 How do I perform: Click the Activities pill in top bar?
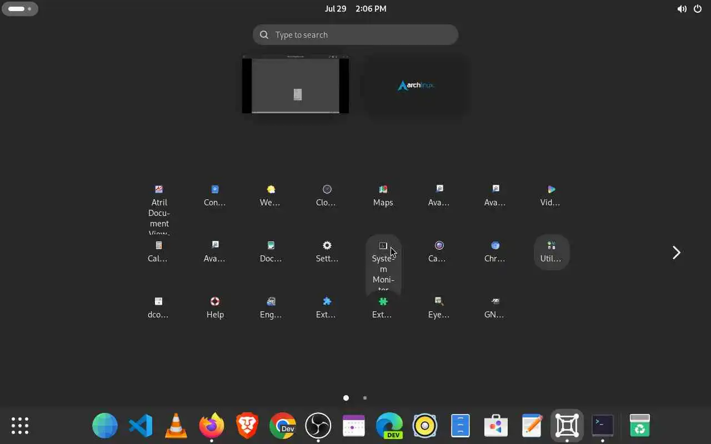20,9
